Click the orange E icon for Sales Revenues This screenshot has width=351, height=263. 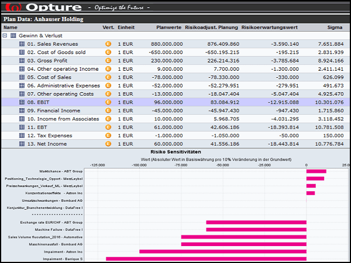pyautogui.click(x=108, y=44)
